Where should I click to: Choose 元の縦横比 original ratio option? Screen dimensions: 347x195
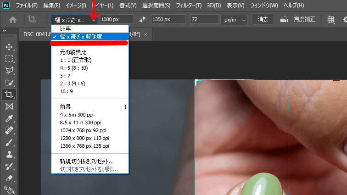[x=90, y=52]
